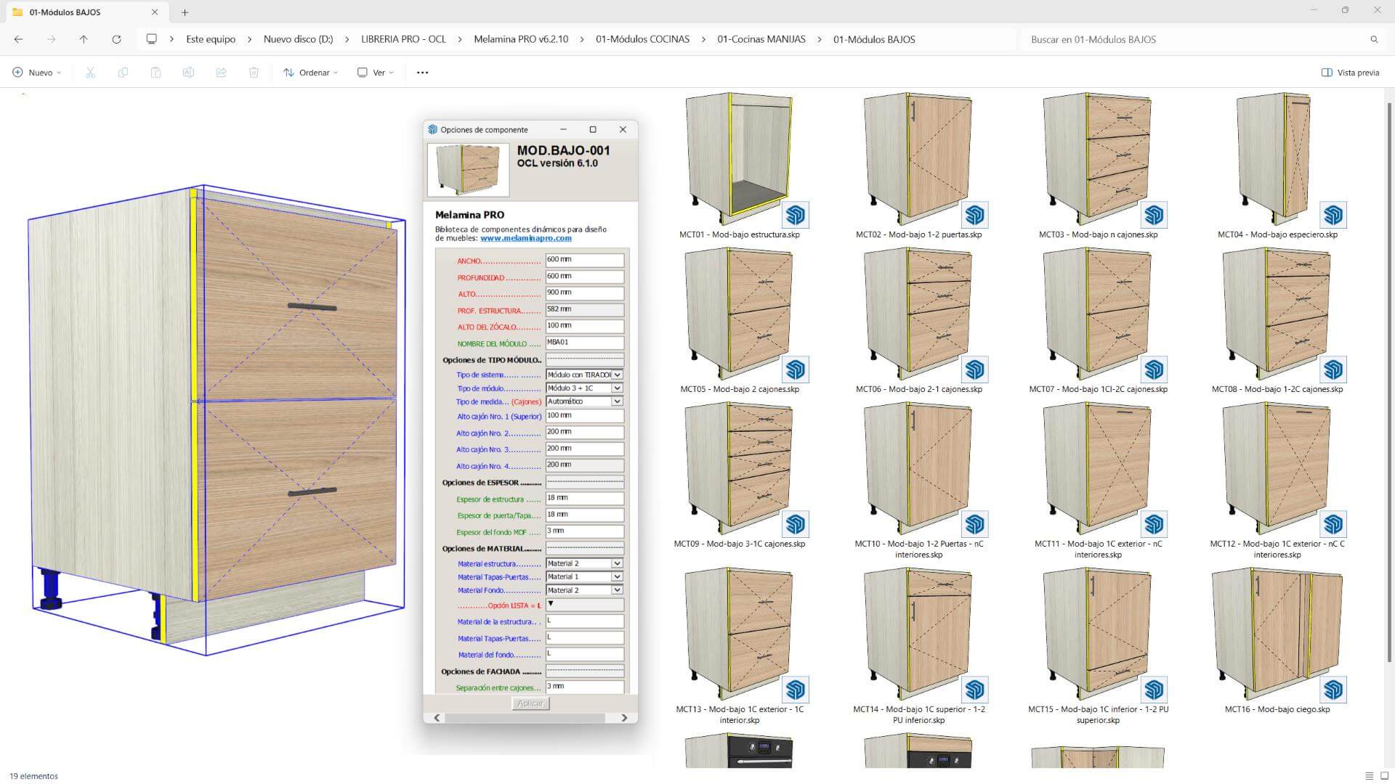
Task: Click search magnifier icon in Explorer
Action: tap(1374, 39)
